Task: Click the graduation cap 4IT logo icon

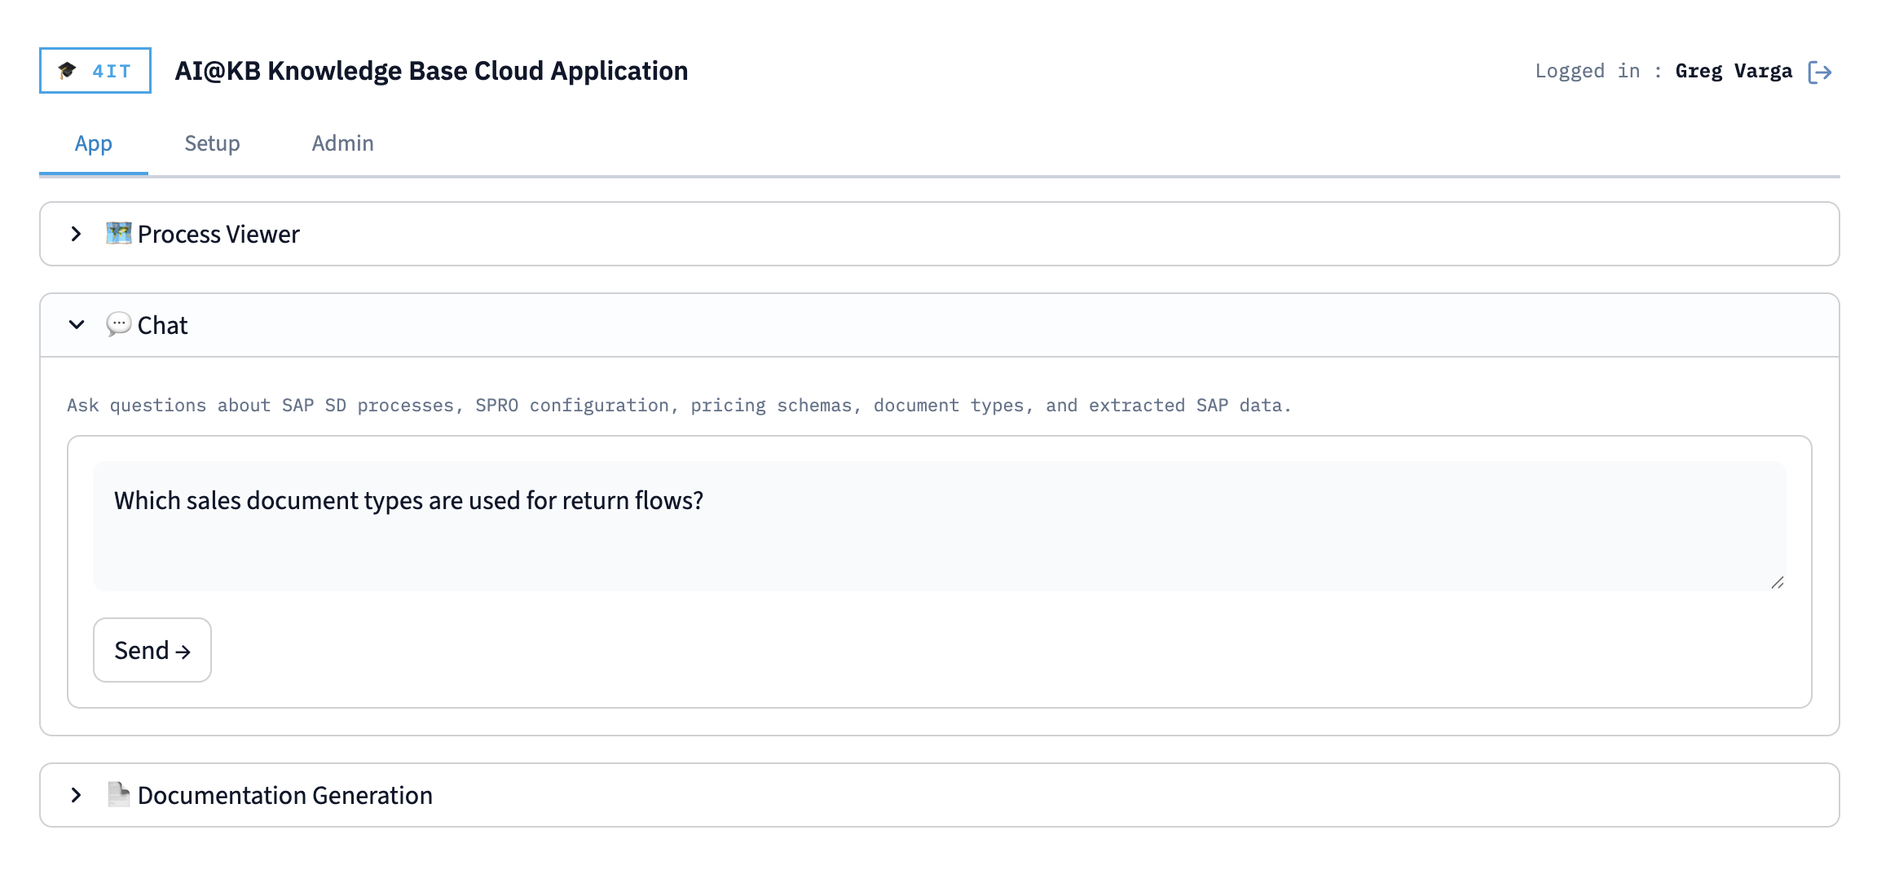Action: (68, 70)
